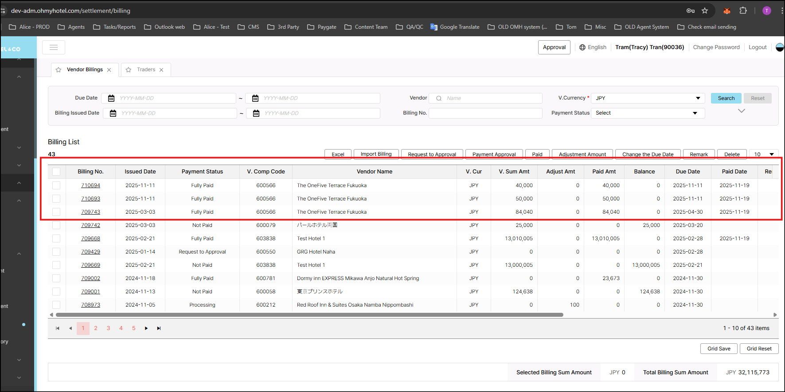The width and height of the screenshot is (785, 392).
Task: Open billing number 709668 link
Action: click(90, 238)
